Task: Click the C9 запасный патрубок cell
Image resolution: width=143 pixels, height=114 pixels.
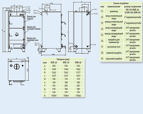Action: pos(114,59)
